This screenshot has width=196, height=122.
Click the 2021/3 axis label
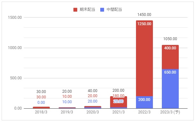(118, 112)
